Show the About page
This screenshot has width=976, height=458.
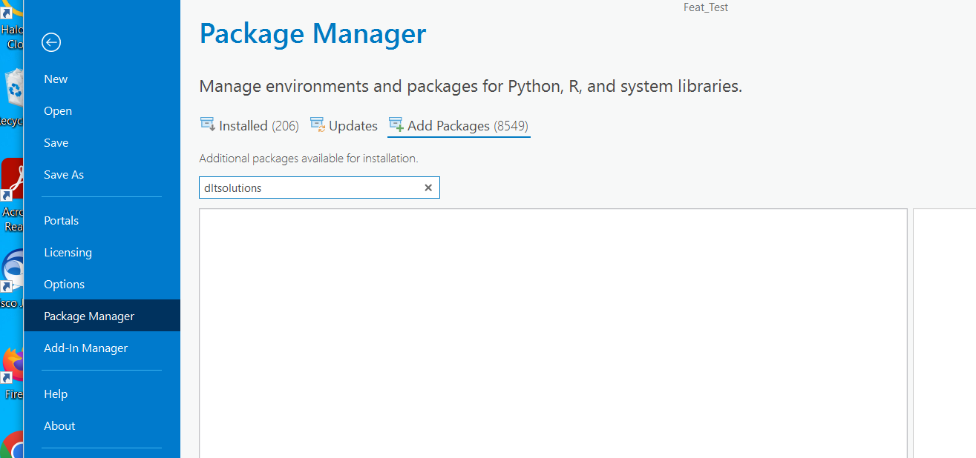[59, 426]
